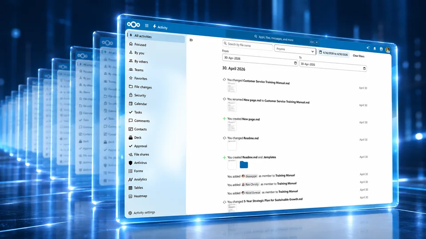Image resolution: width=426 pixels, height=239 pixels.
Task: Click the '30. April 2026' date heading
Action: 234,69
